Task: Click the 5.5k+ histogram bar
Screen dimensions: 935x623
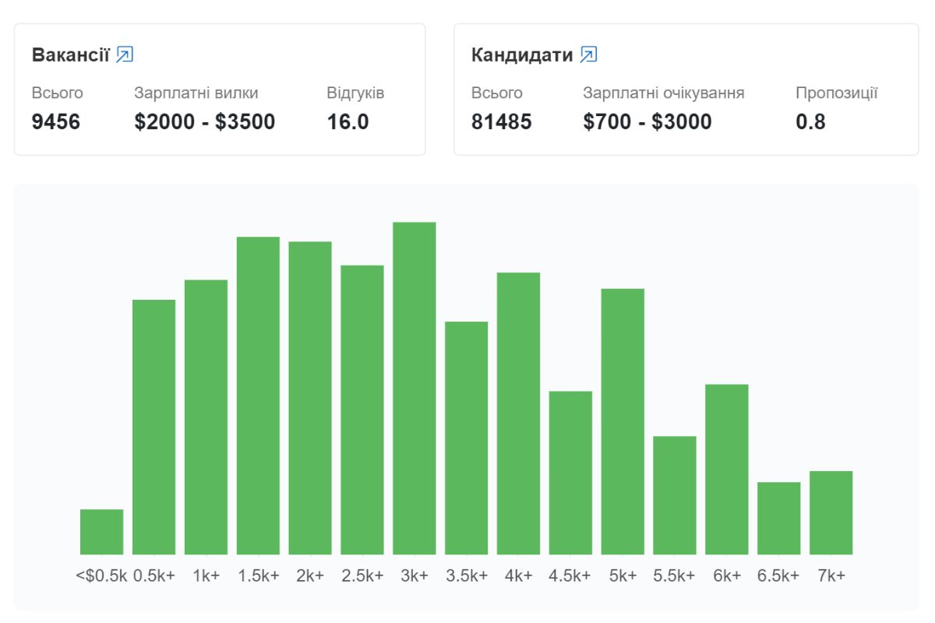Action: pyautogui.click(x=675, y=495)
